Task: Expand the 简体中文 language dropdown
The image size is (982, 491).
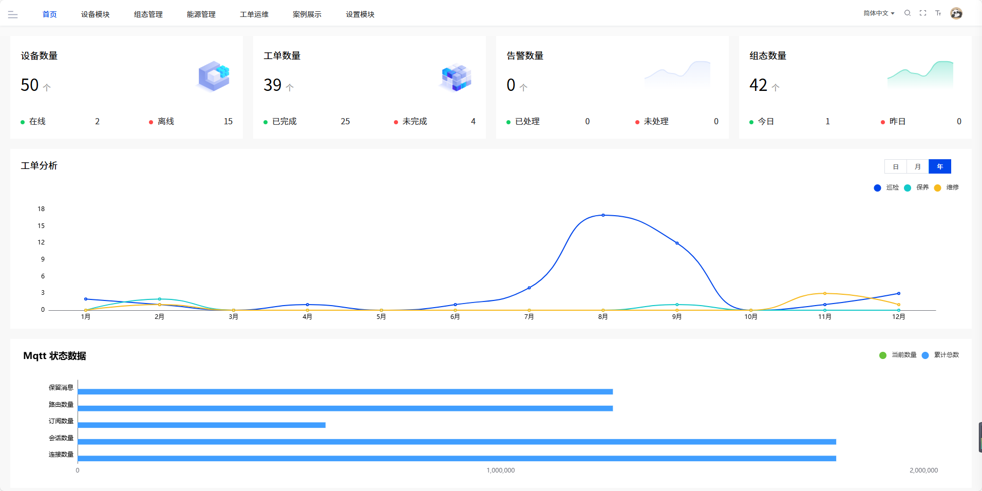Action: pyautogui.click(x=878, y=13)
